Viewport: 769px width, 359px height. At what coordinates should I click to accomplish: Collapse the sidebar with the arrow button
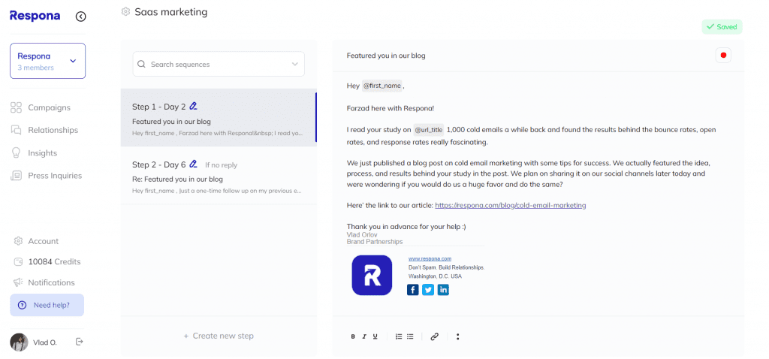(x=81, y=17)
